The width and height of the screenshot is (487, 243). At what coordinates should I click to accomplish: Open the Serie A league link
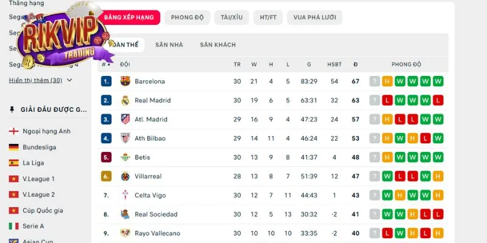tap(33, 226)
